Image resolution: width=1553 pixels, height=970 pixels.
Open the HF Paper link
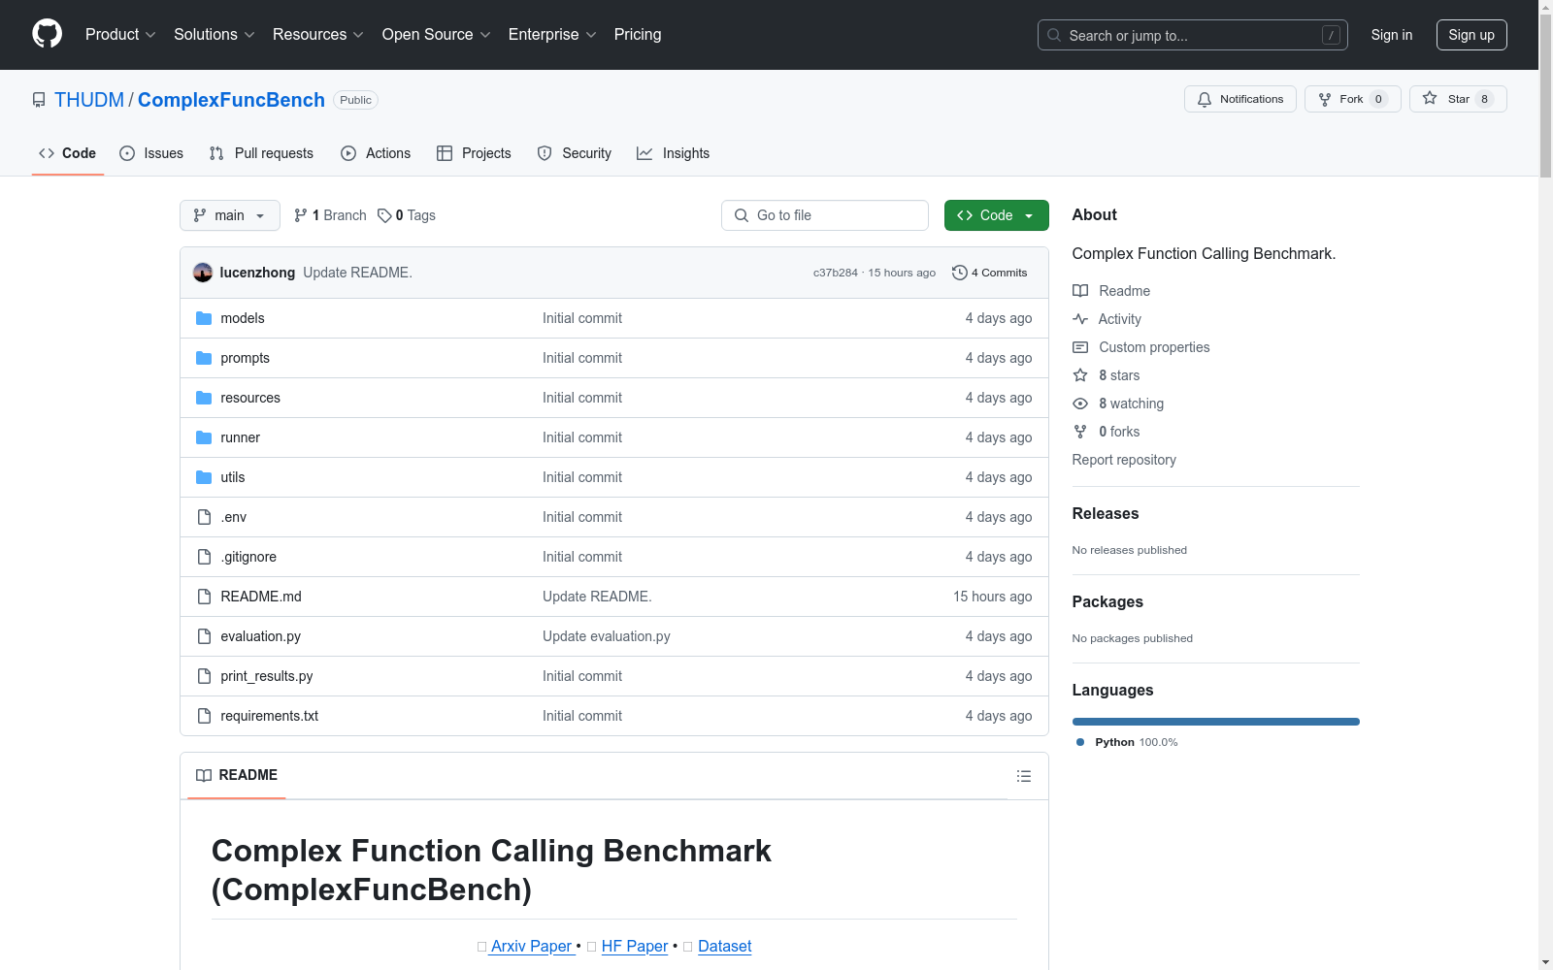click(635, 946)
